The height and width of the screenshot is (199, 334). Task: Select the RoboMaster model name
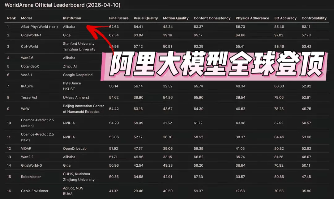[31, 177]
